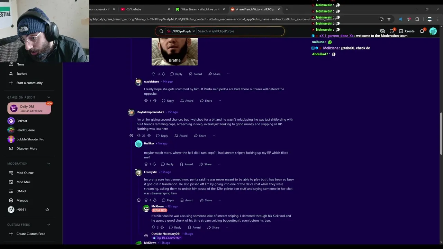Go to r/0161 community
443x249 pixels.
pos(21,210)
